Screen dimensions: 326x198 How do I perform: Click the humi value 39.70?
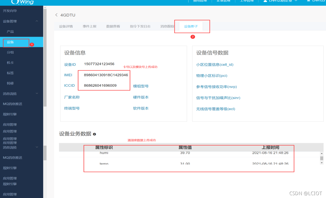[185, 153]
